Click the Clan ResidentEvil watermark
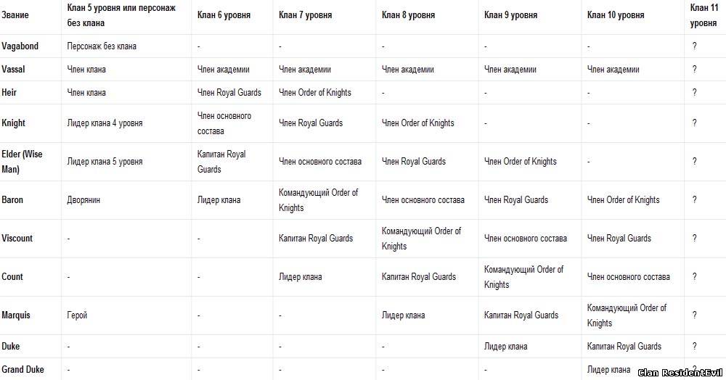726x380 pixels. 680,373
